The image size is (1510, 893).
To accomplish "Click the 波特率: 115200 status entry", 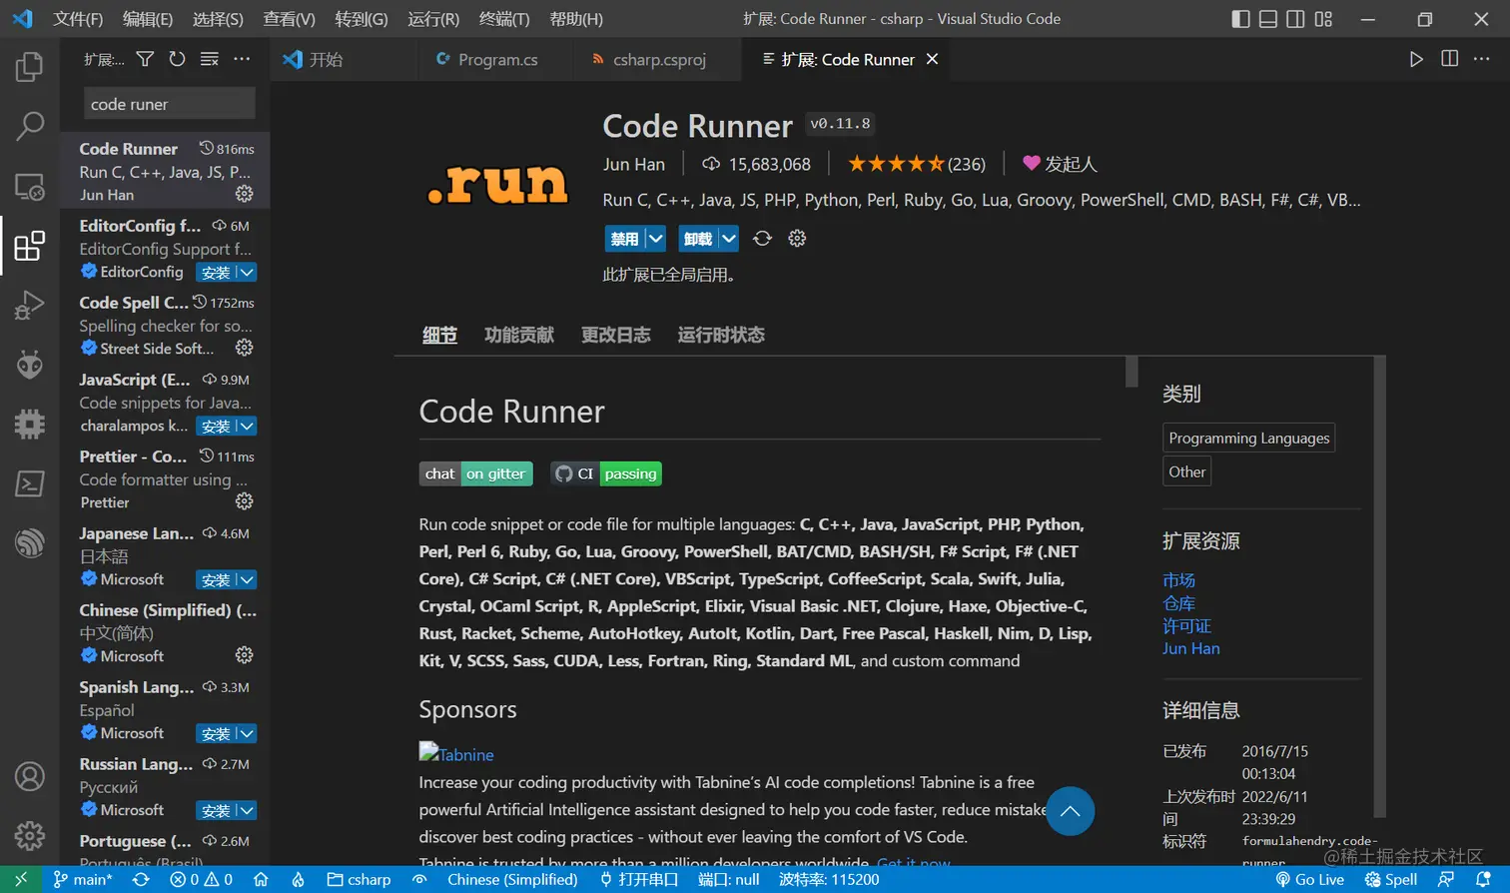I will 829,879.
